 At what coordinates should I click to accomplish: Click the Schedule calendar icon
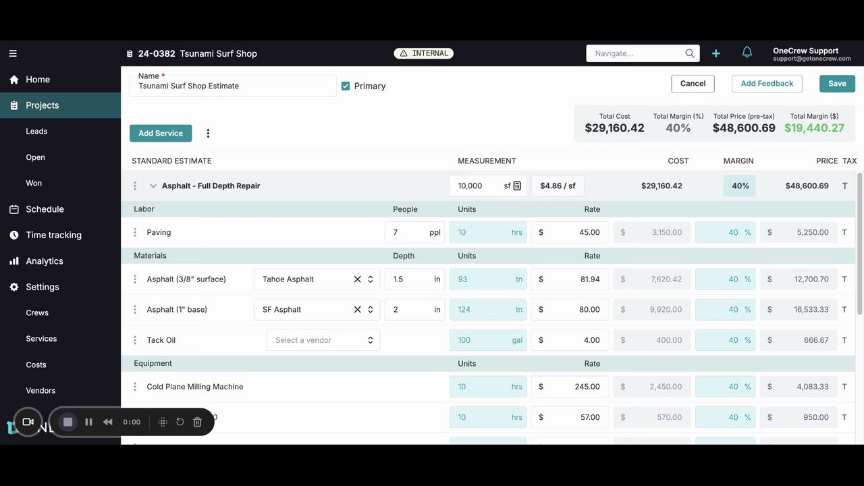[13, 209]
